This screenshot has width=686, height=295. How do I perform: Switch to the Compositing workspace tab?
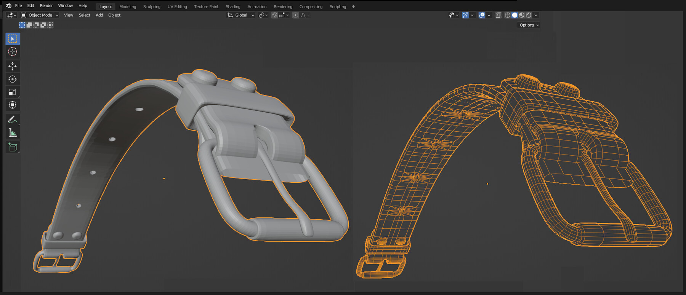click(x=311, y=6)
